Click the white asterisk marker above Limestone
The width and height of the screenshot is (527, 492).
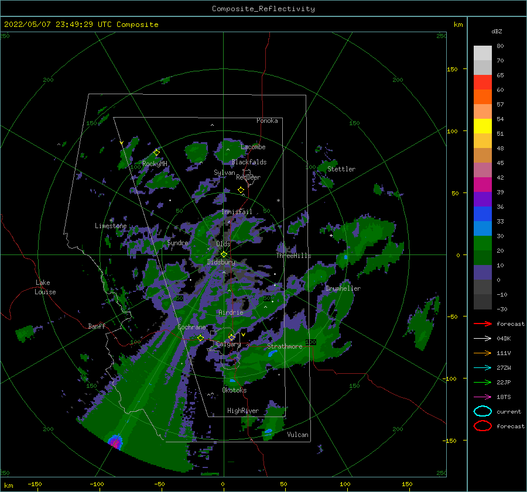point(111,221)
